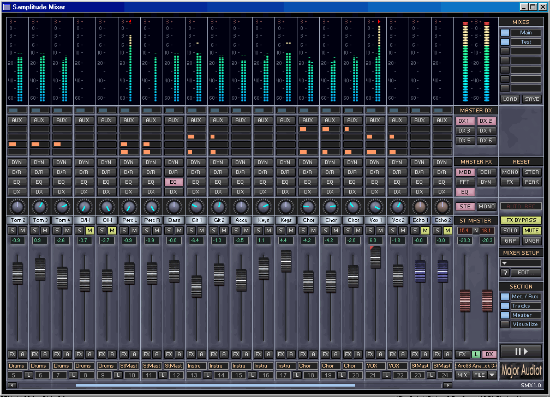Open the MIXER SETUP dropdown
Screen dimensions: 550x397
[x=521, y=263]
